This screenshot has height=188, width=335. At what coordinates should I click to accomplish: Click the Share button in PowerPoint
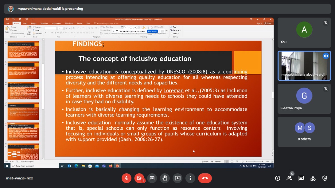tap(268, 24)
